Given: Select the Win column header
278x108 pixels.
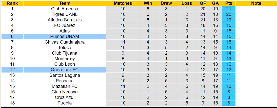Looking at the screenshot, I should click(x=148, y=3).
